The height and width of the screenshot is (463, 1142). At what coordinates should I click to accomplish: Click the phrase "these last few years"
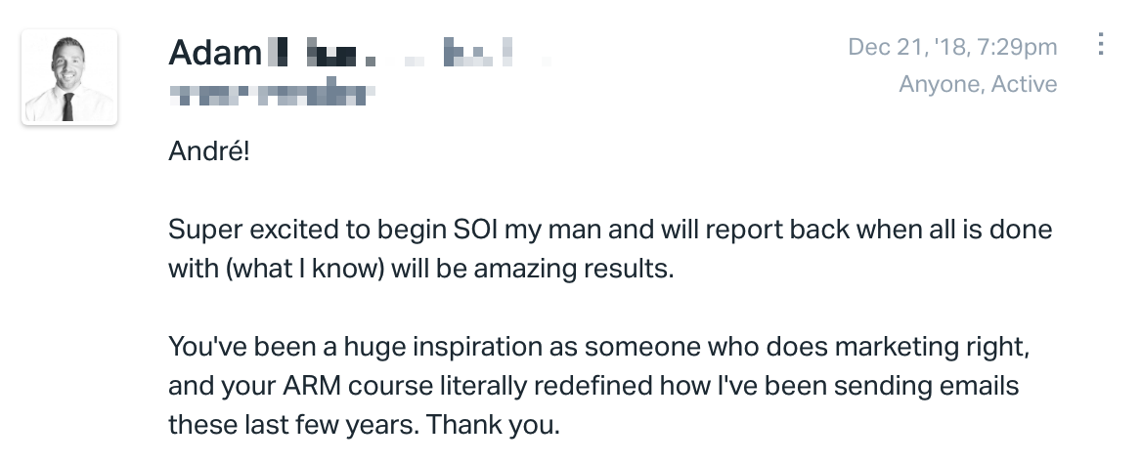point(293,424)
